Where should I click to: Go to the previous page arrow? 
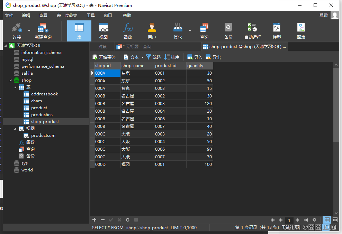(x=281, y=220)
